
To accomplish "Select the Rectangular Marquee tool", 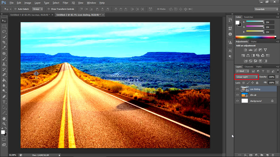I will pyautogui.click(x=4, y=26).
